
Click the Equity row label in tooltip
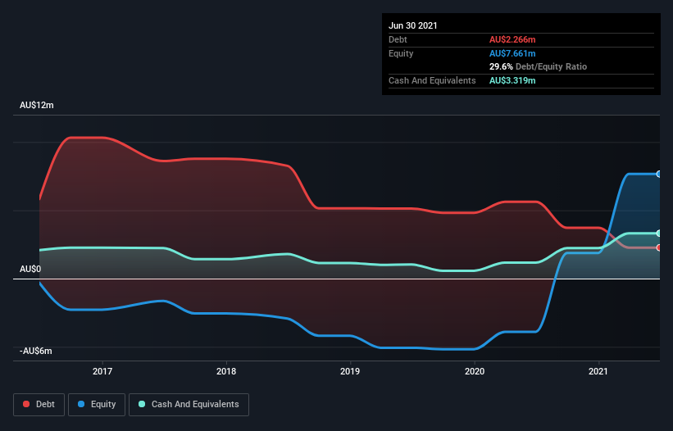[x=401, y=53]
